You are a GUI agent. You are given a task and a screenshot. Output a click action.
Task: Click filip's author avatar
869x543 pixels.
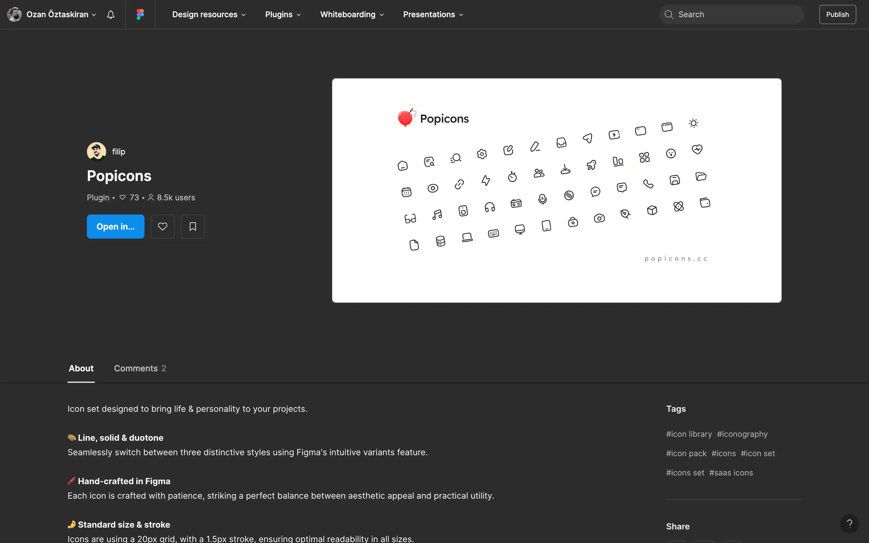tap(96, 151)
